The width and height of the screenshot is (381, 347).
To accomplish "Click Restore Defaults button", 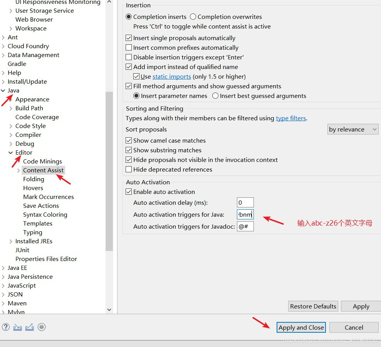I will 313,306.
